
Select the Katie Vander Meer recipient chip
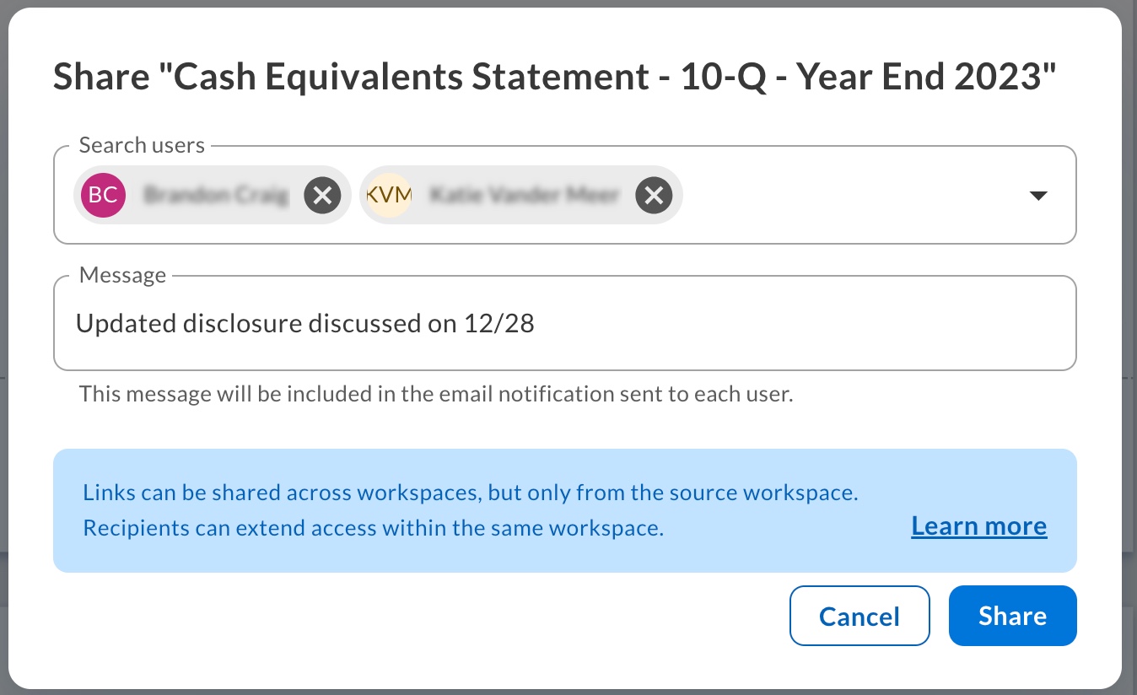tap(519, 195)
